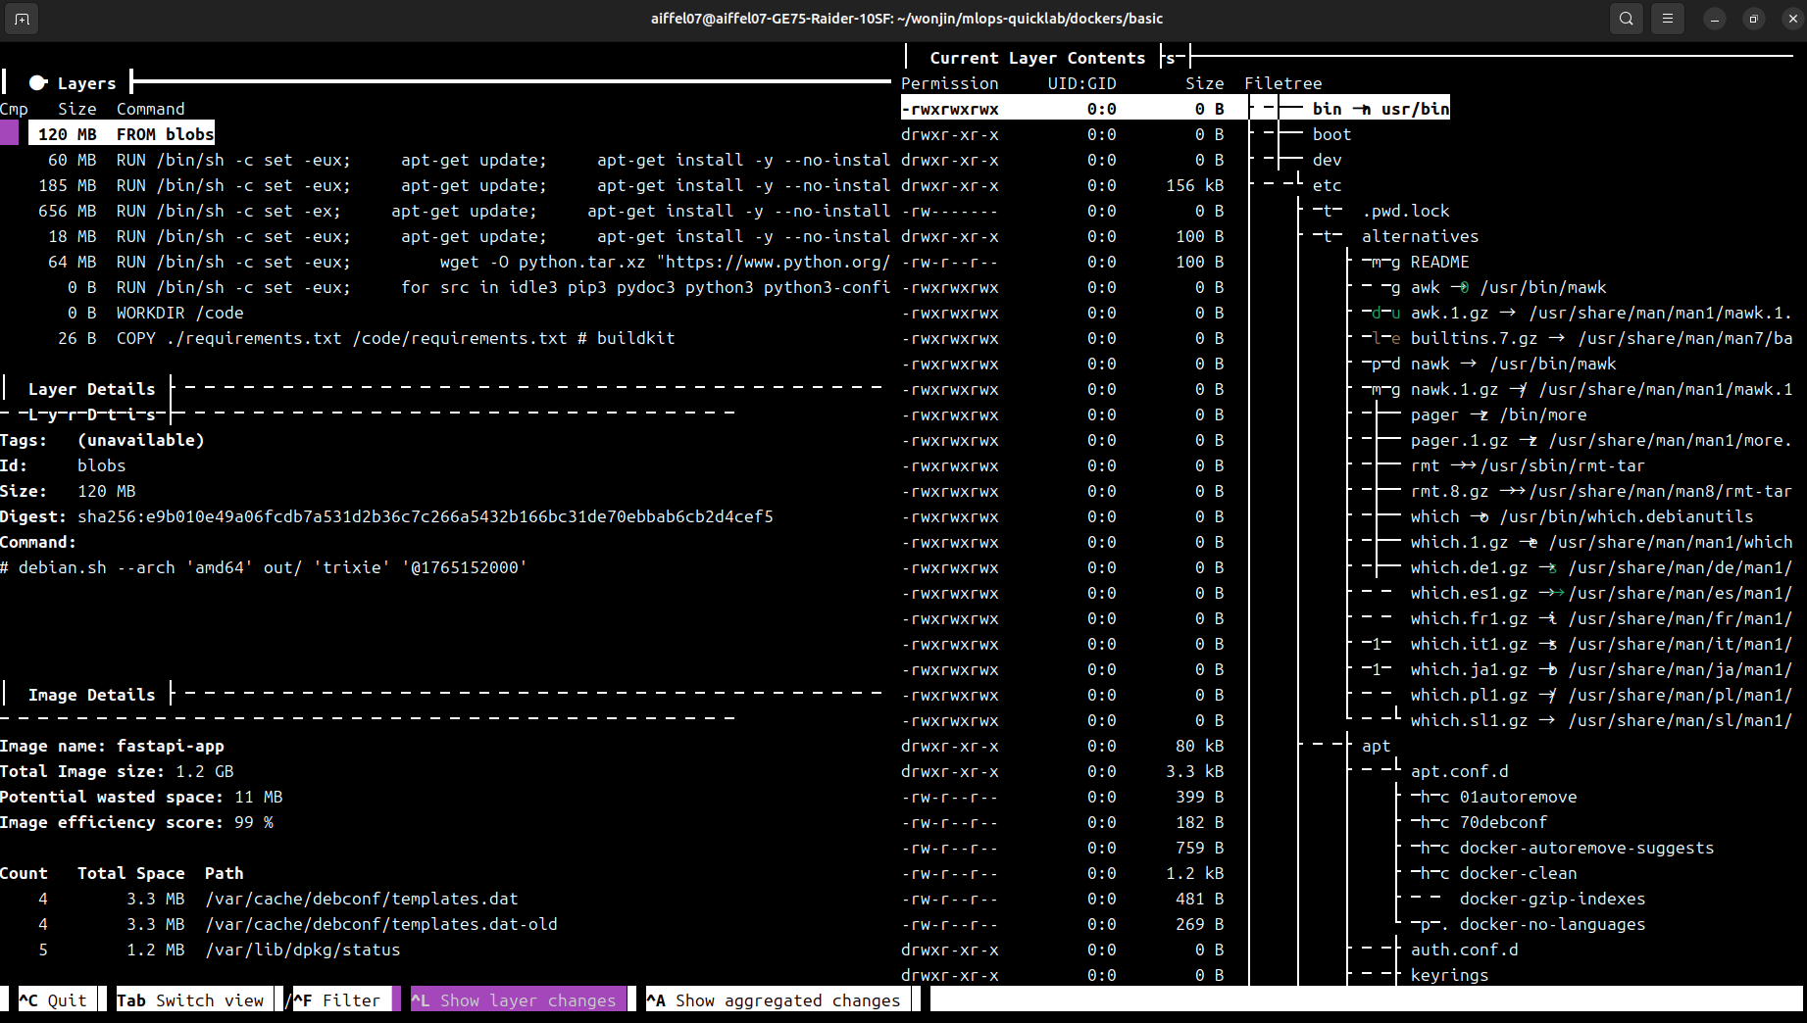
Task: Select the README file under alternatives
Action: point(1439,262)
